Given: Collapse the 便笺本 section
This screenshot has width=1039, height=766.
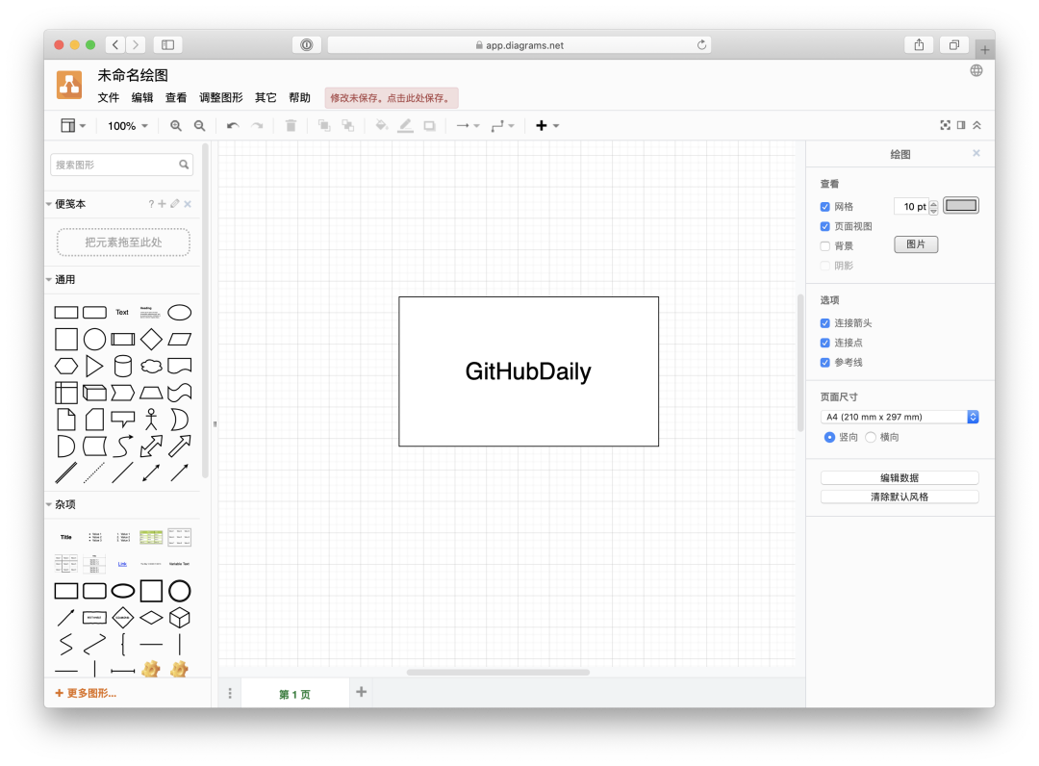Looking at the screenshot, I should [49, 204].
